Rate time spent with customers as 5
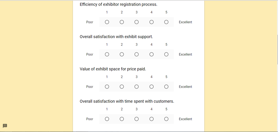Screen dimensions: 278x132 click(166, 119)
